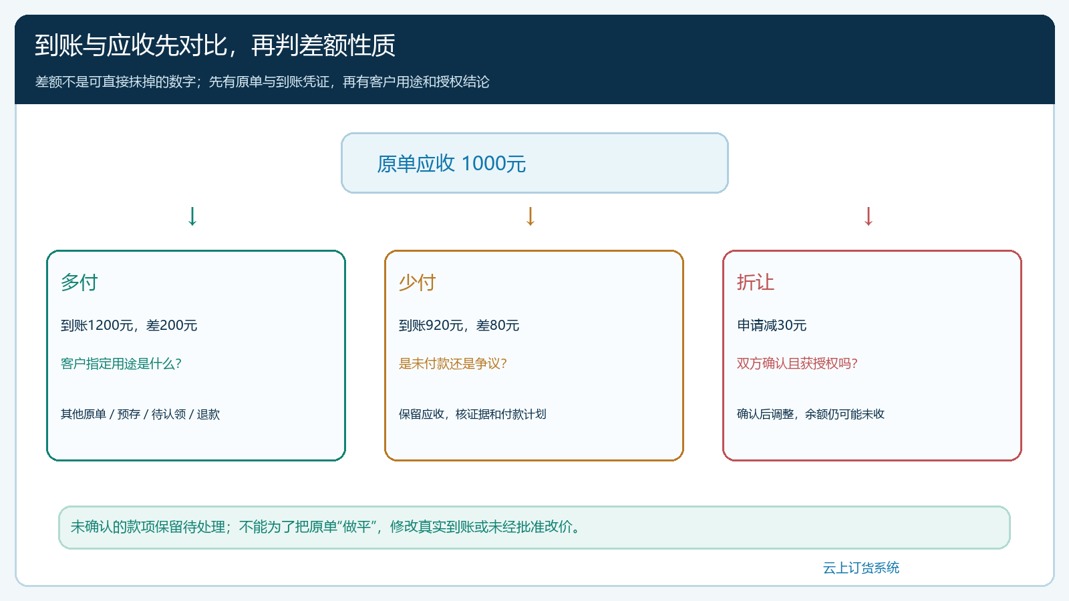Select line 其他原单 / 预存 / 待认领 / 退款
Viewport: 1069px width, 601px height.
[x=140, y=414]
